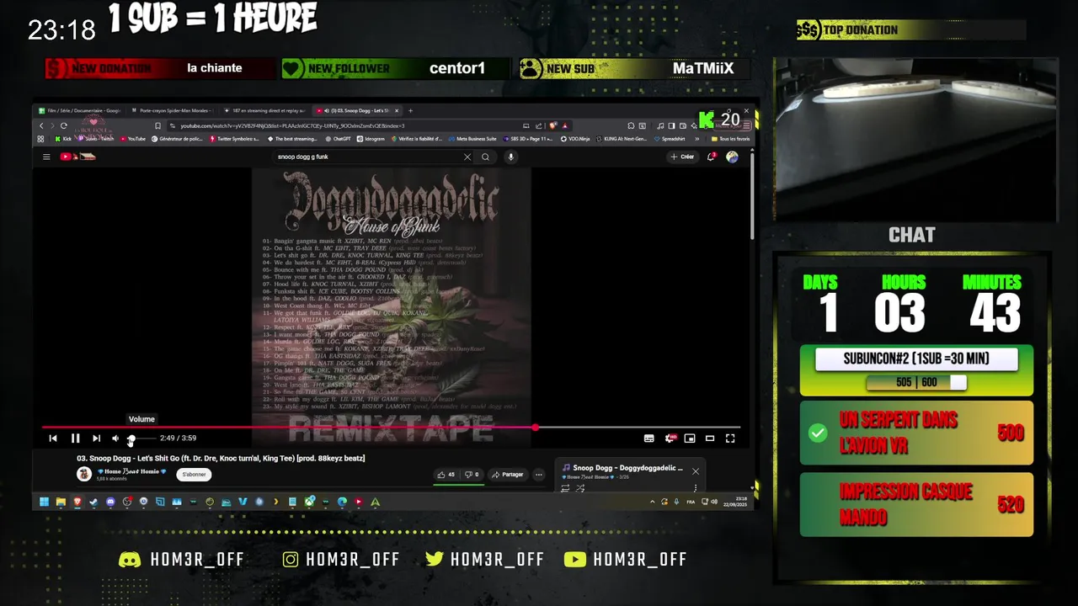1078x606 pixels.
Task: Open YouTube notifications bell
Action: [x=712, y=157]
